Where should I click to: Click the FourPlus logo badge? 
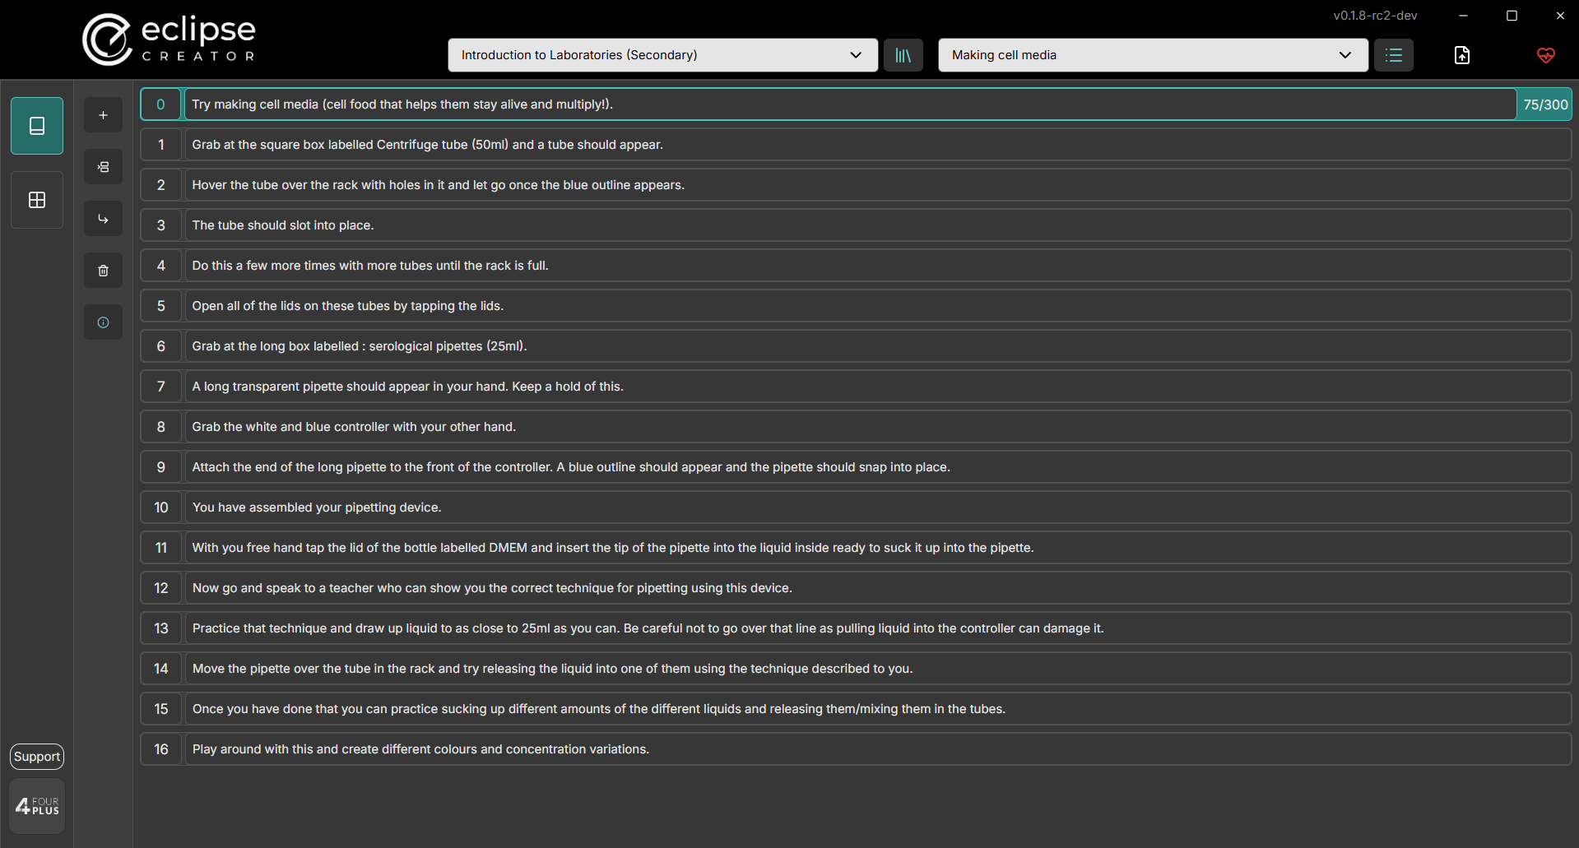(x=36, y=805)
